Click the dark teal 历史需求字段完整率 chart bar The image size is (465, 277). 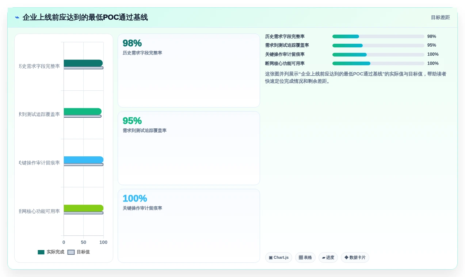(83, 63)
